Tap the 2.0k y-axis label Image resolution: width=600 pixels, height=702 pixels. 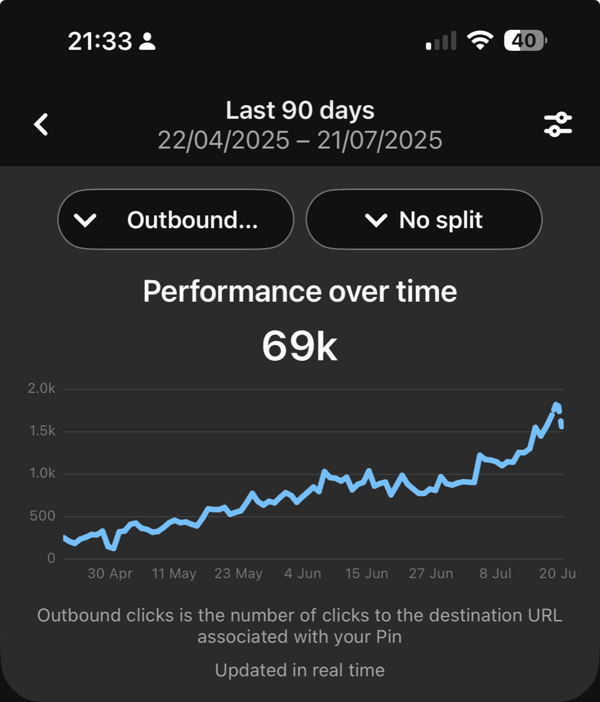click(42, 388)
